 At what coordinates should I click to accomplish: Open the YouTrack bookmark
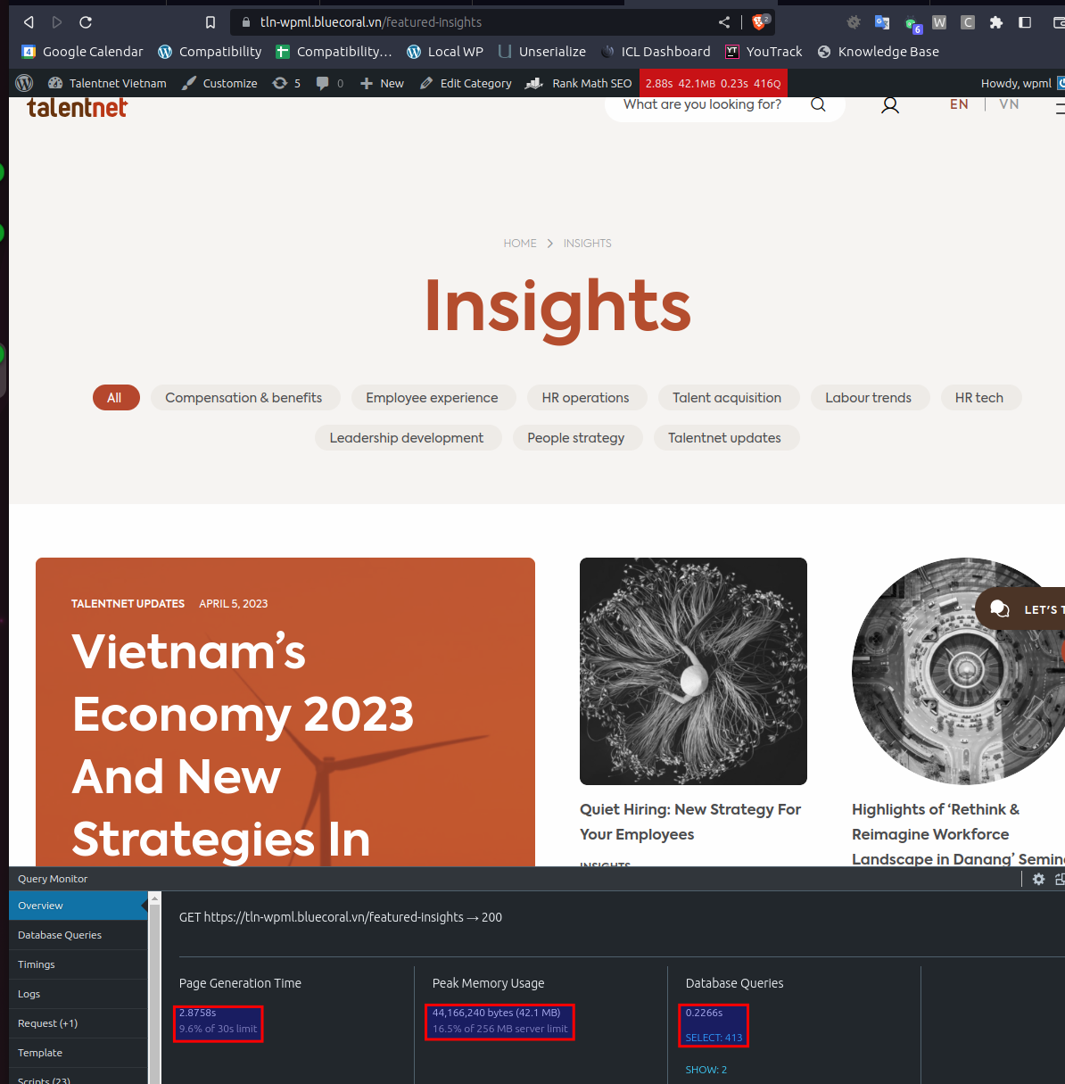click(x=764, y=52)
